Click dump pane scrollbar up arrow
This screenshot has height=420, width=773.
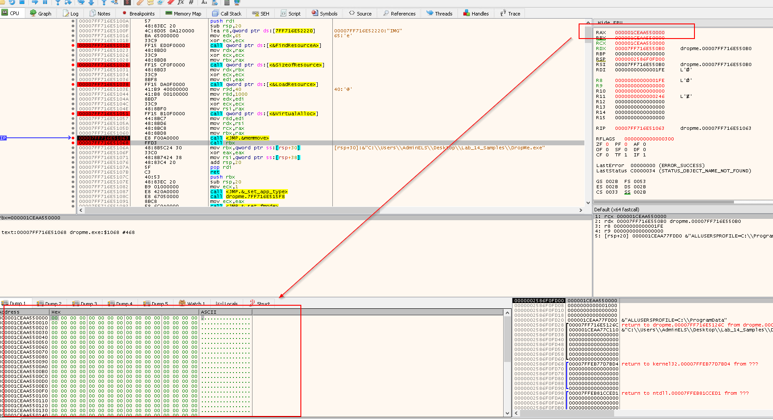tap(507, 312)
